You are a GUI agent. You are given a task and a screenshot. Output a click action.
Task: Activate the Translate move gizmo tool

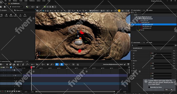click(43, 11)
